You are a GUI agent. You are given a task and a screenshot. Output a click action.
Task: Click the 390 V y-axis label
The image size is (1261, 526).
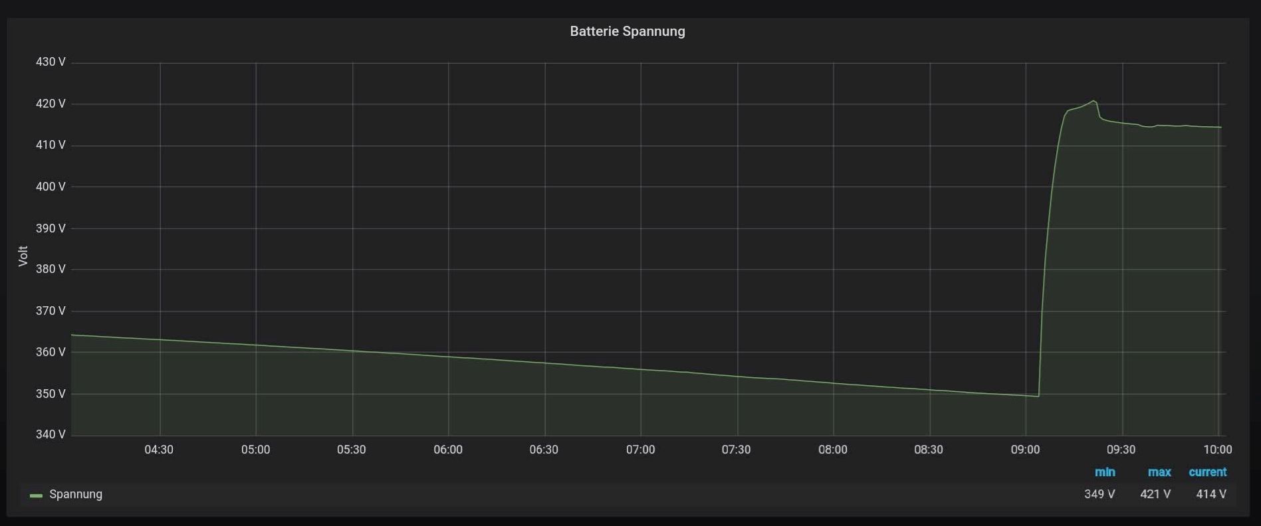click(51, 228)
